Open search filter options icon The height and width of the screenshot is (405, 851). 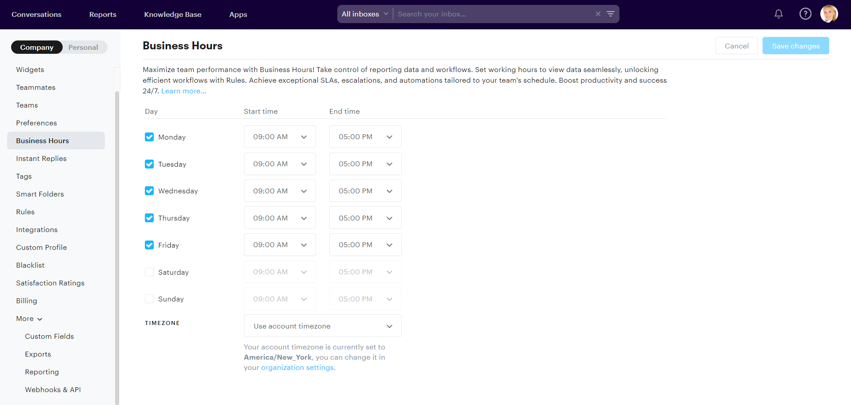click(x=611, y=14)
